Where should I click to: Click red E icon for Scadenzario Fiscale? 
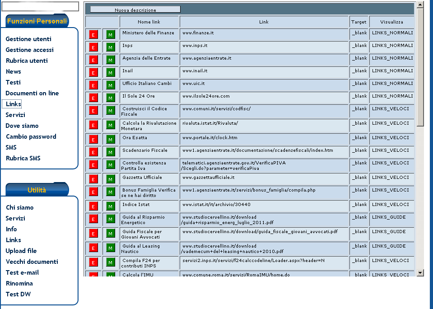pyautogui.click(x=93, y=152)
